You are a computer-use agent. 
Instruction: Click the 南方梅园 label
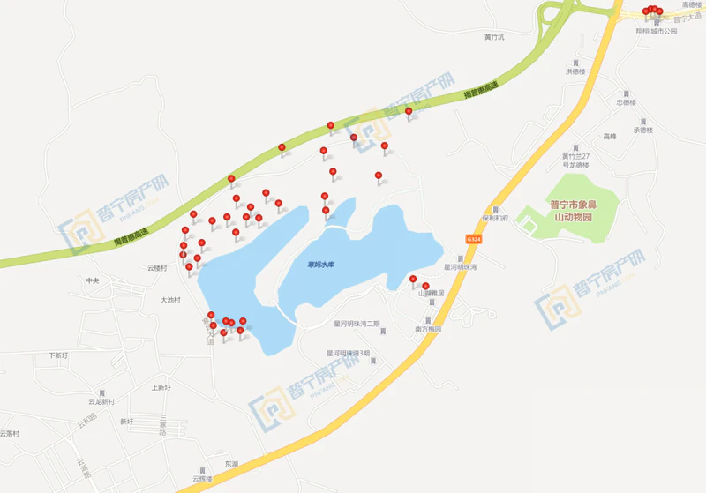coord(428,329)
